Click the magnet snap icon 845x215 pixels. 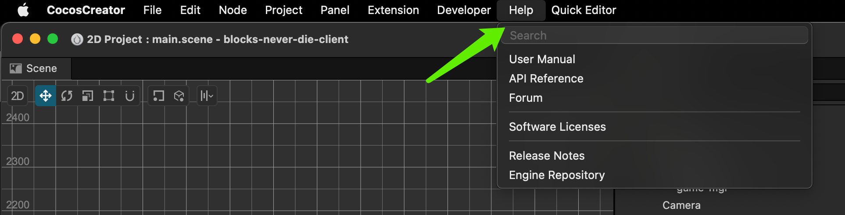[129, 96]
